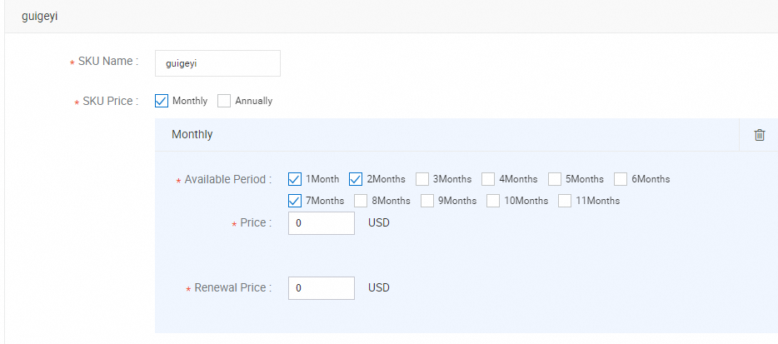
Task: Tick the 5Months period checkbox
Action: [x=555, y=179]
